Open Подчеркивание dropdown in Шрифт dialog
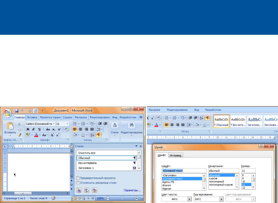The width and height of the screenshot is (278, 203). point(222,199)
